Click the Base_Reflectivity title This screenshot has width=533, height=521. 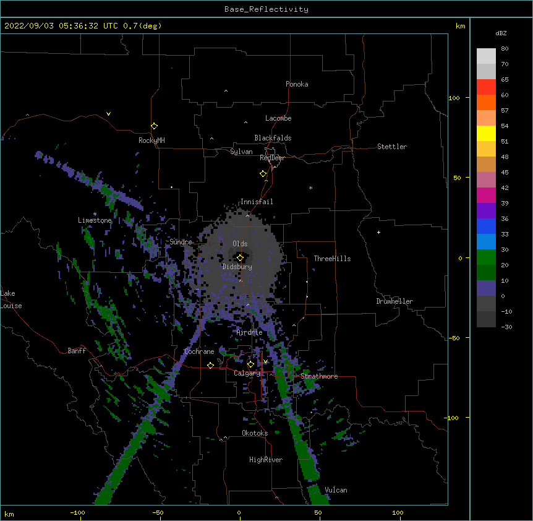[266, 9]
